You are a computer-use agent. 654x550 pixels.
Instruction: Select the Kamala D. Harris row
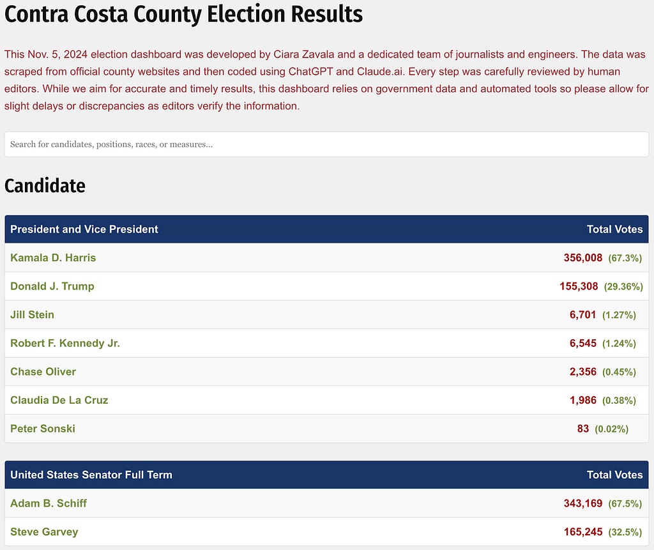(x=326, y=257)
